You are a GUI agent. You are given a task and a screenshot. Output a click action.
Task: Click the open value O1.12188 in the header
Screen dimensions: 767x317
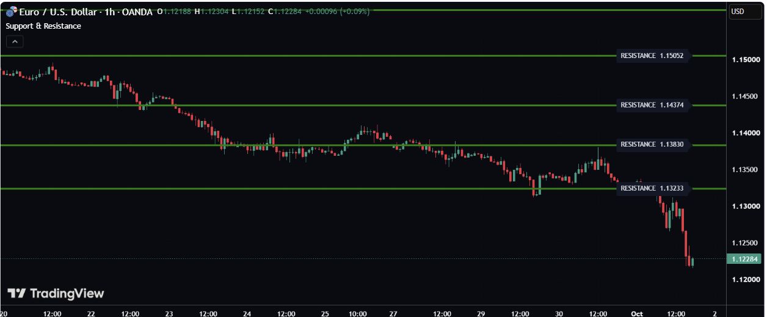point(174,12)
